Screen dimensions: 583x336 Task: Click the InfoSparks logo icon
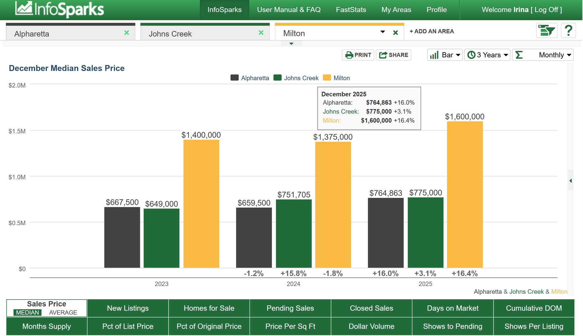(x=24, y=8)
